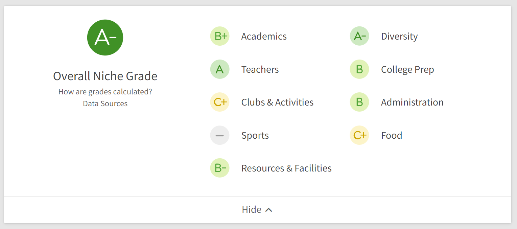
Task: Click the gray dash Sports grade badge
Action: click(x=220, y=135)
